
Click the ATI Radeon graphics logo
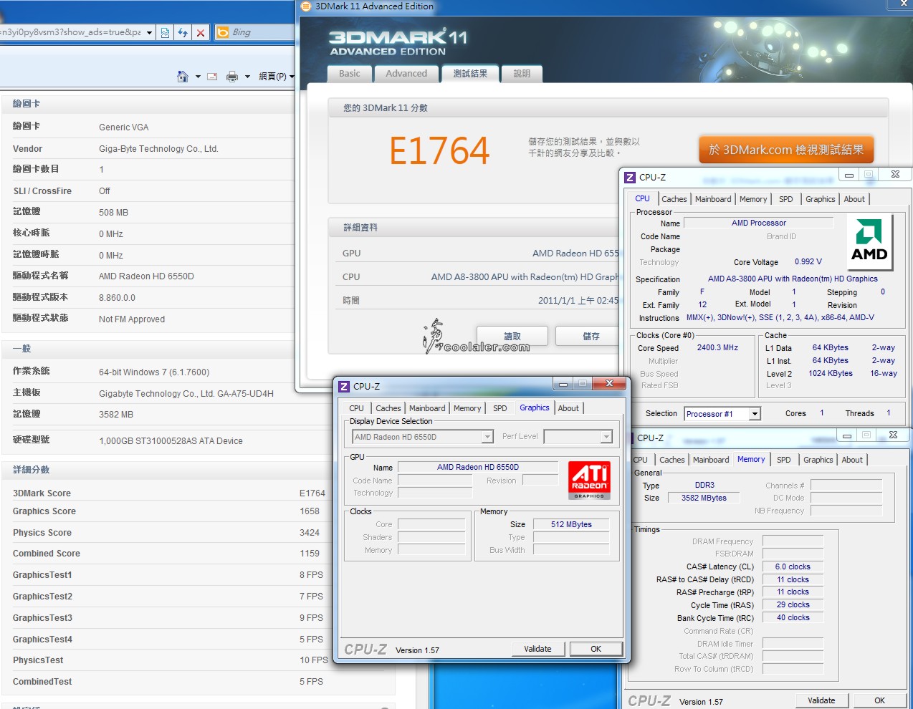click(x=589, y=480)
